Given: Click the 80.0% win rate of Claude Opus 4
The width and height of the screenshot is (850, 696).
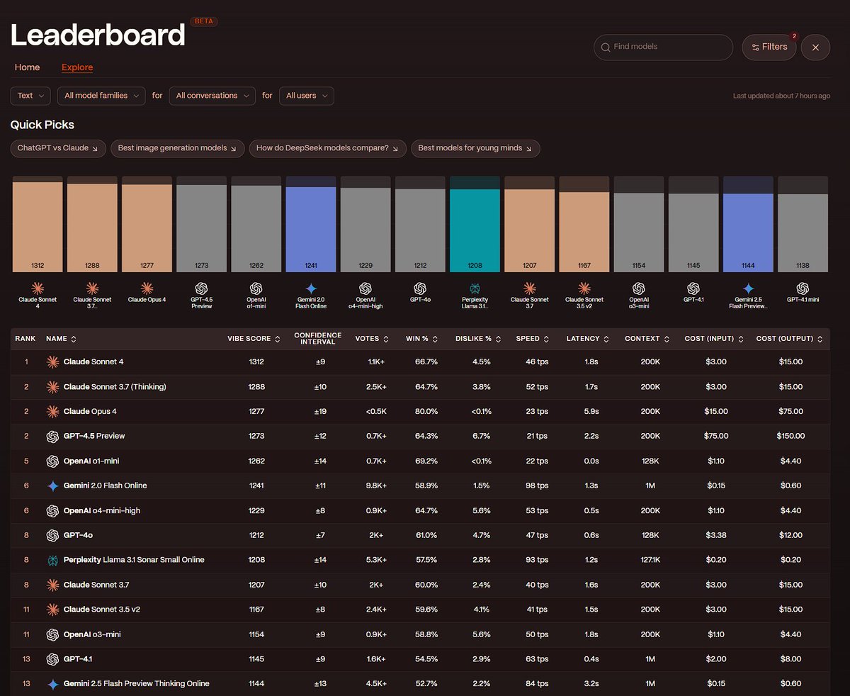Looking at the screenshot, I should 426,411.
